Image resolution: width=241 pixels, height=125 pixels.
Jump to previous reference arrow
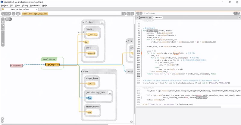pyautogui.click(x=138, y=14)
